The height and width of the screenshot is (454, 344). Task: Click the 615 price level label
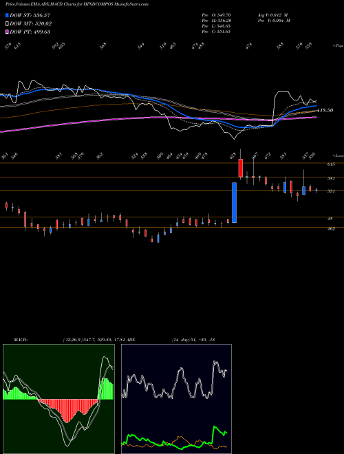click(x=332, y=164)
